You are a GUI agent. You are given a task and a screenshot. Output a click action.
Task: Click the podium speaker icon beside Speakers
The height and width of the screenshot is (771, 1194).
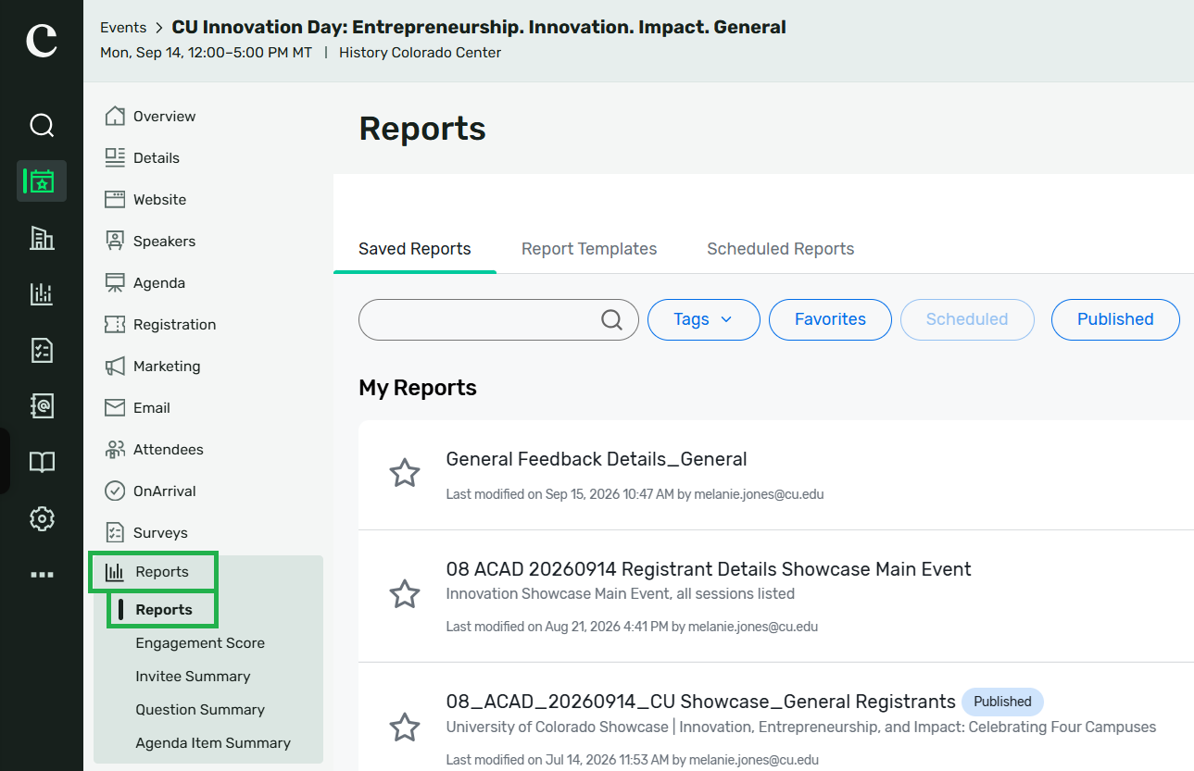click(115, 241)
